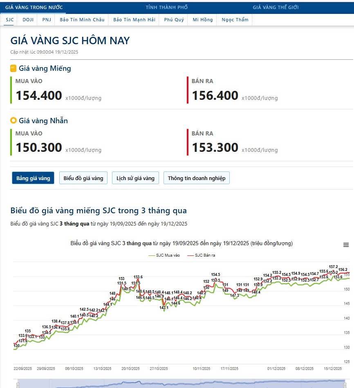
Task: Click the ring icon beside Giá vàng Nhẫn
Action: coord(13,120)
